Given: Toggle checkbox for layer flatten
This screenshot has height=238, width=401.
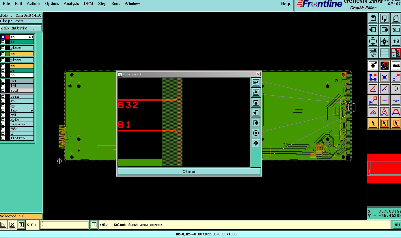Looking at the screenshot, I should coord(3,138).
